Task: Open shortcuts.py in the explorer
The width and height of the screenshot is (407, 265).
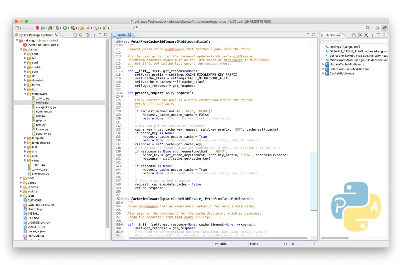Action: pos(40,174)
